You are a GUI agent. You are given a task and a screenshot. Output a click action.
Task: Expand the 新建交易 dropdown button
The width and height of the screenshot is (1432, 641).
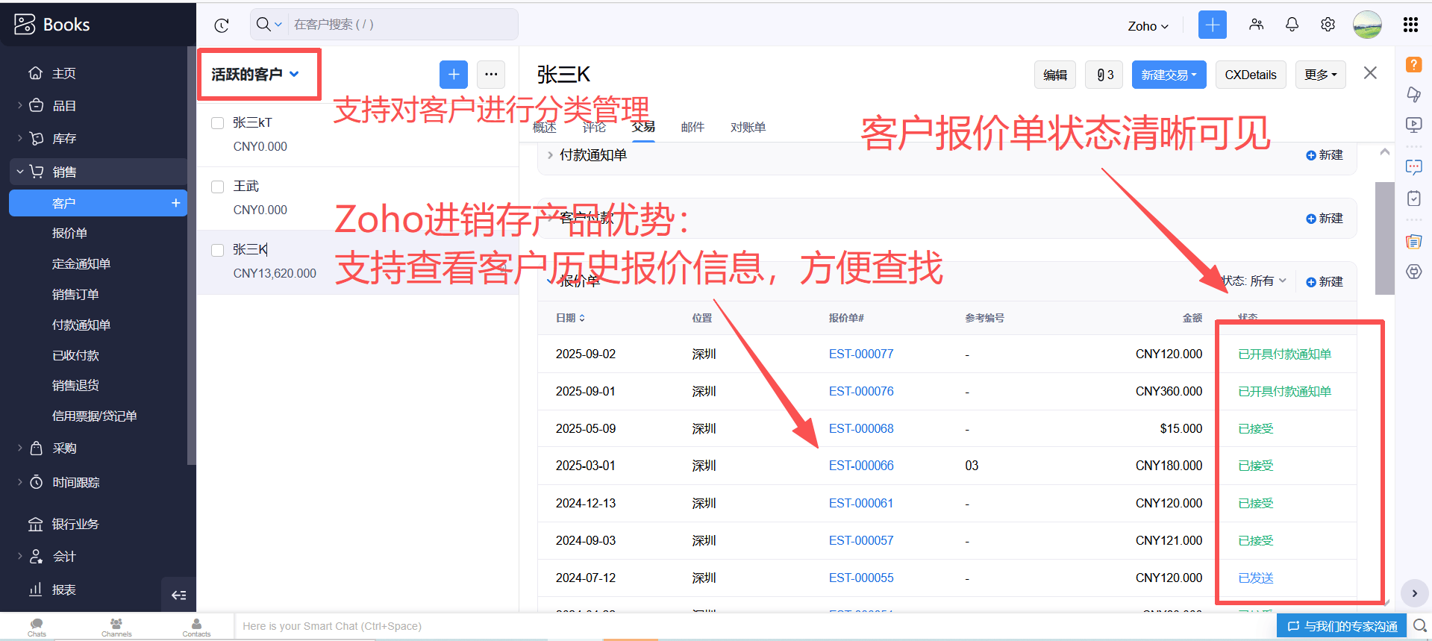(1169, 75)
